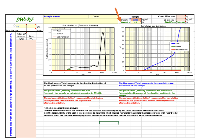
Task: Select the Diameter (µm) column header
Action: 21,37
